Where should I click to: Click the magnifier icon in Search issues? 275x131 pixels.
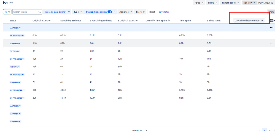tap(40, 12)
